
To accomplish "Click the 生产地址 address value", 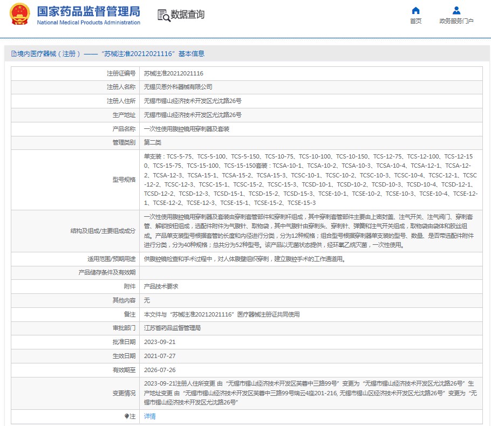I will (193, 115).
